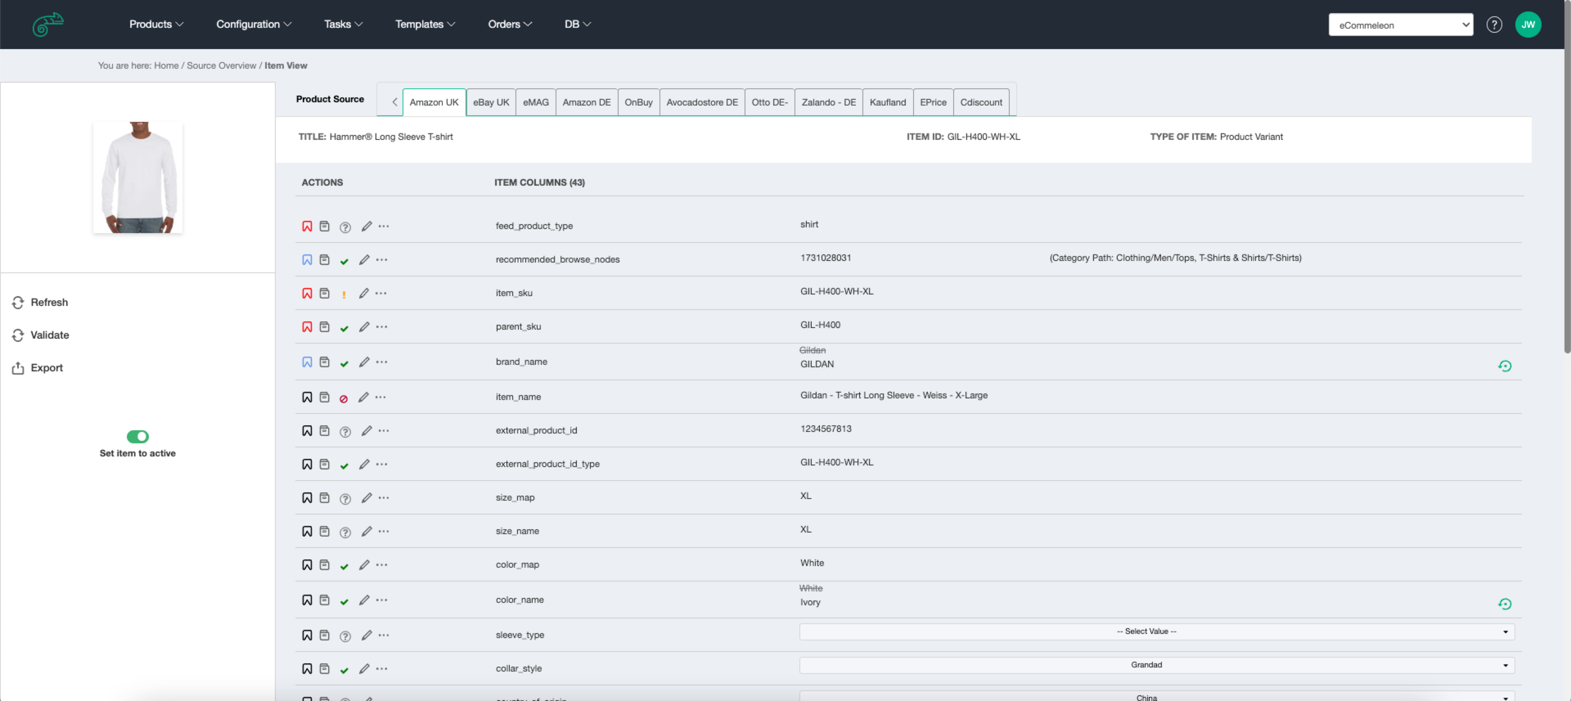Screen dimensions: 1571x701
Task: Open the copy icon beside item_sku
Action: pos(324,293)
